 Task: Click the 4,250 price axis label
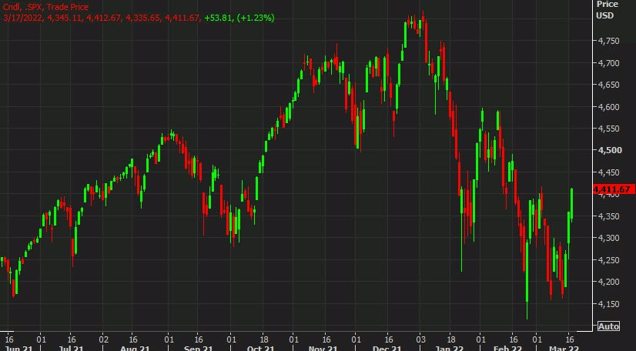[608, 260]
